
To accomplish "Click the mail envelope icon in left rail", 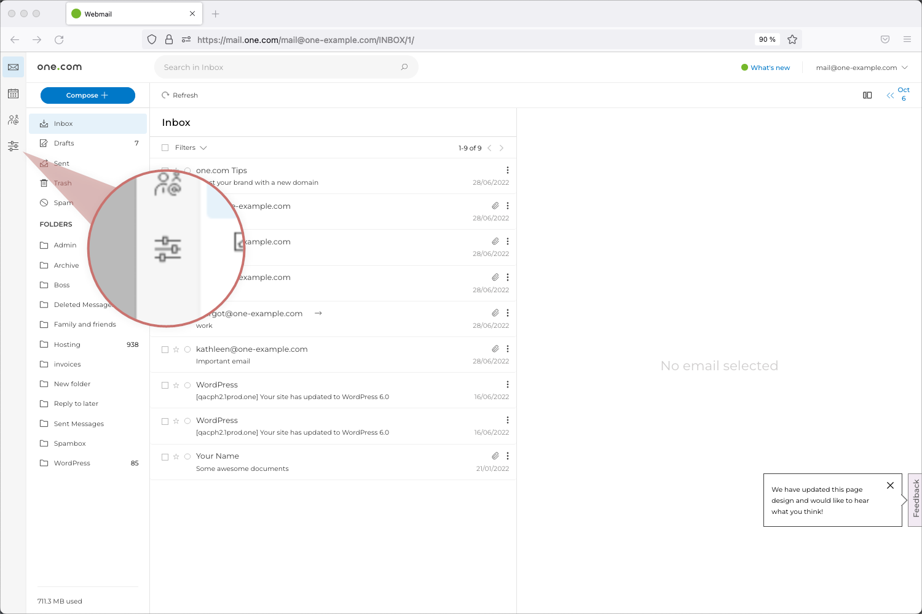I will (13, 67).
